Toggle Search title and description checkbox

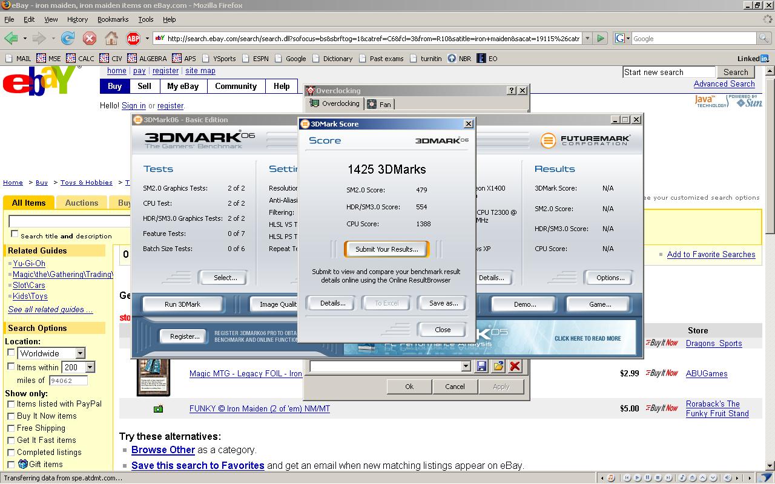coord(15,234)
